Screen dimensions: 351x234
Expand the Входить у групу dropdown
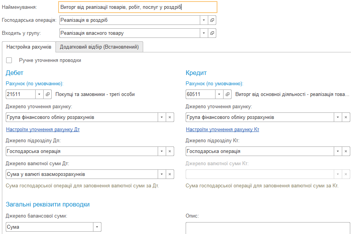pos(204,33)
